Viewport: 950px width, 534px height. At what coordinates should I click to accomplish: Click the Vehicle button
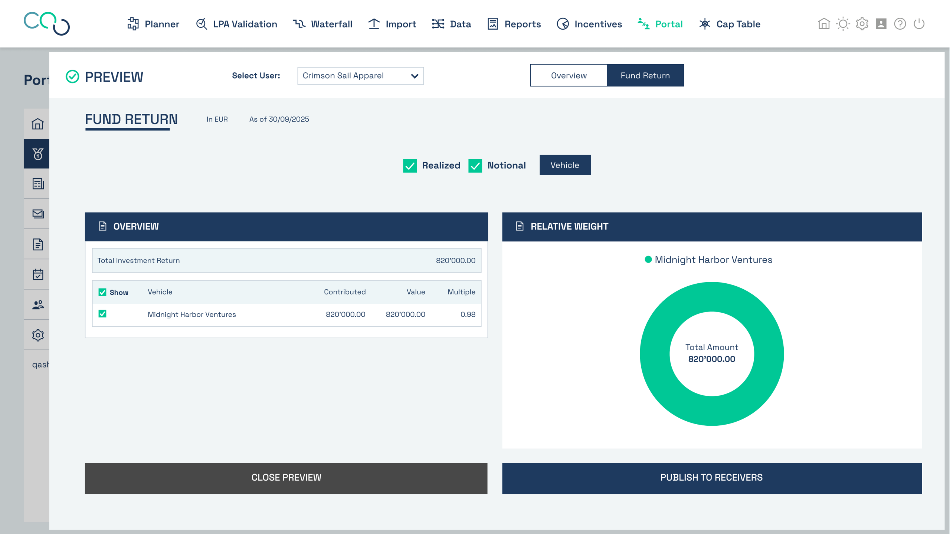(x=565, y=165)
